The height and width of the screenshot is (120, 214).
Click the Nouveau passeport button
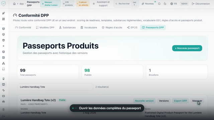click(x=187, y=48)
